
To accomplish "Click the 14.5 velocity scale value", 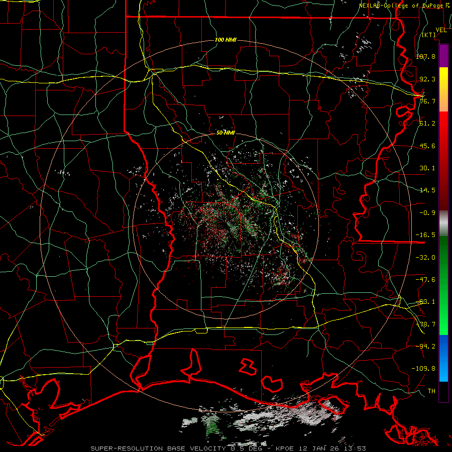I will 427,190.
